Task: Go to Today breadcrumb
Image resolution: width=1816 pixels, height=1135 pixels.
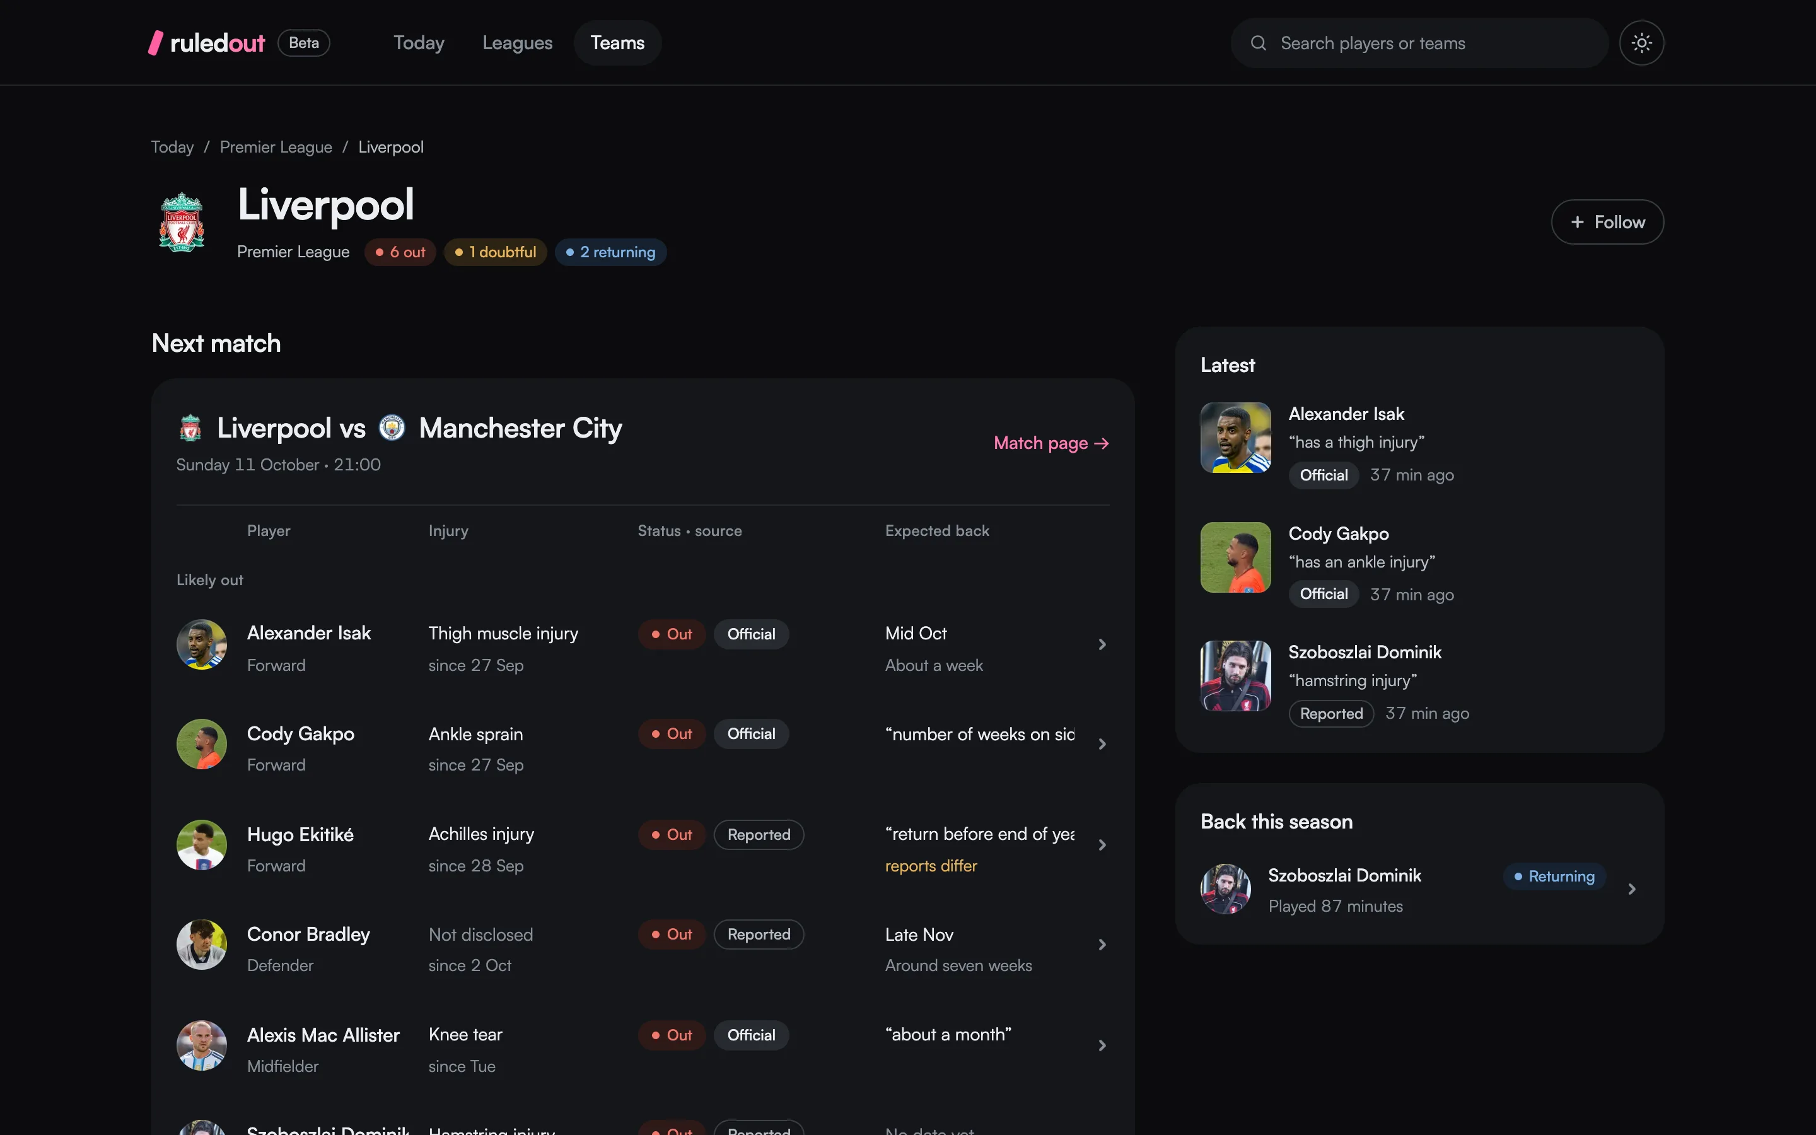Action: tap(172, 147)
